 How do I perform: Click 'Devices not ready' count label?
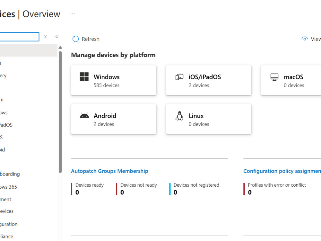(139, 185)
